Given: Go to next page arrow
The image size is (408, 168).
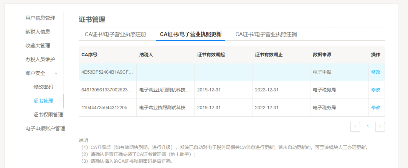Looking at the screenshot, I should tap(380, 127).
